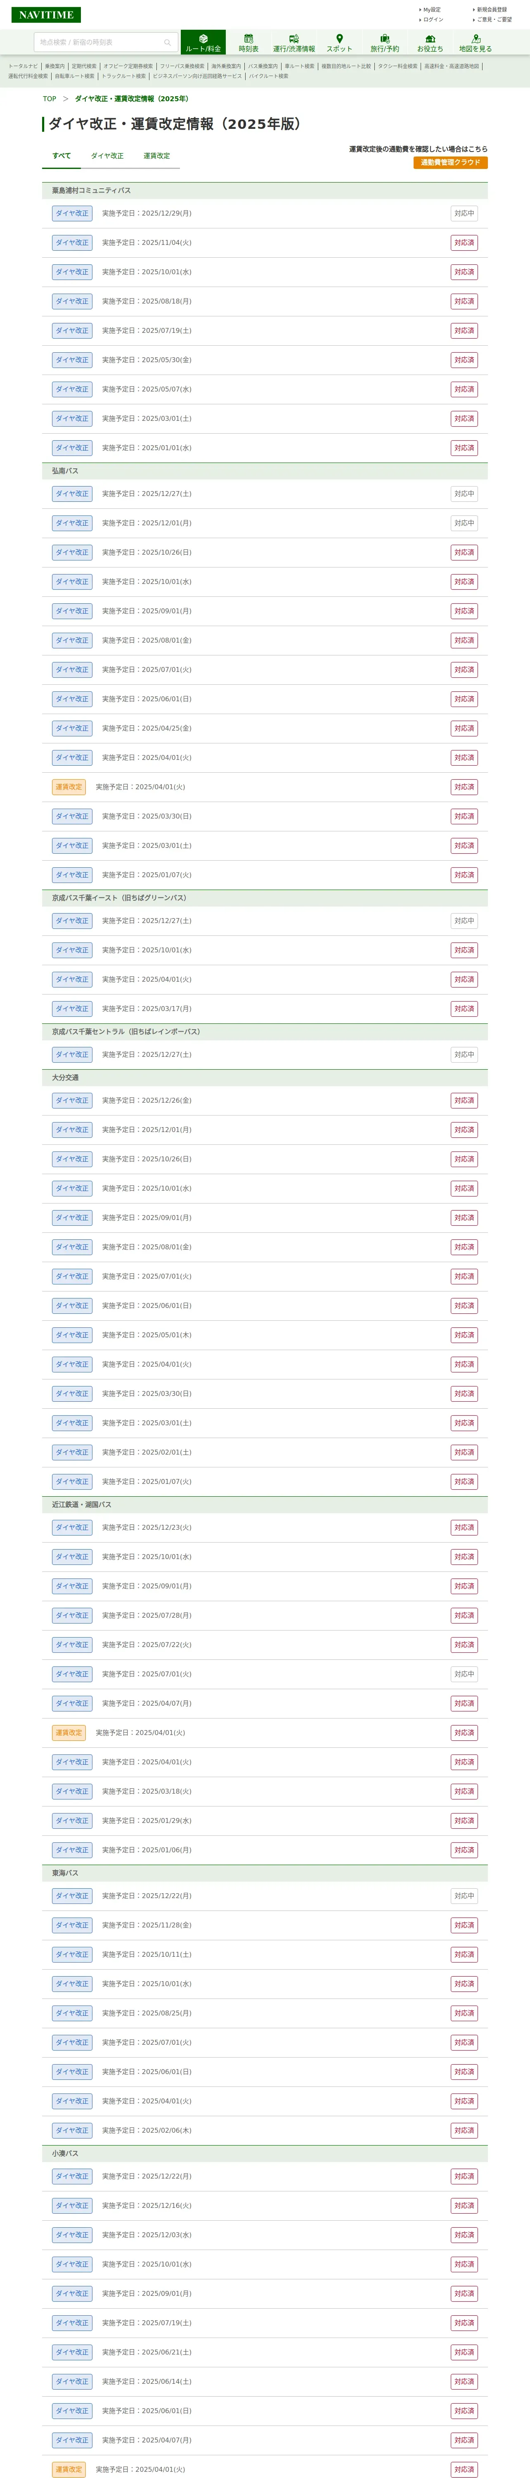Click 対応済 for 東海バス 2025/02/06 row

(464, 2131)
